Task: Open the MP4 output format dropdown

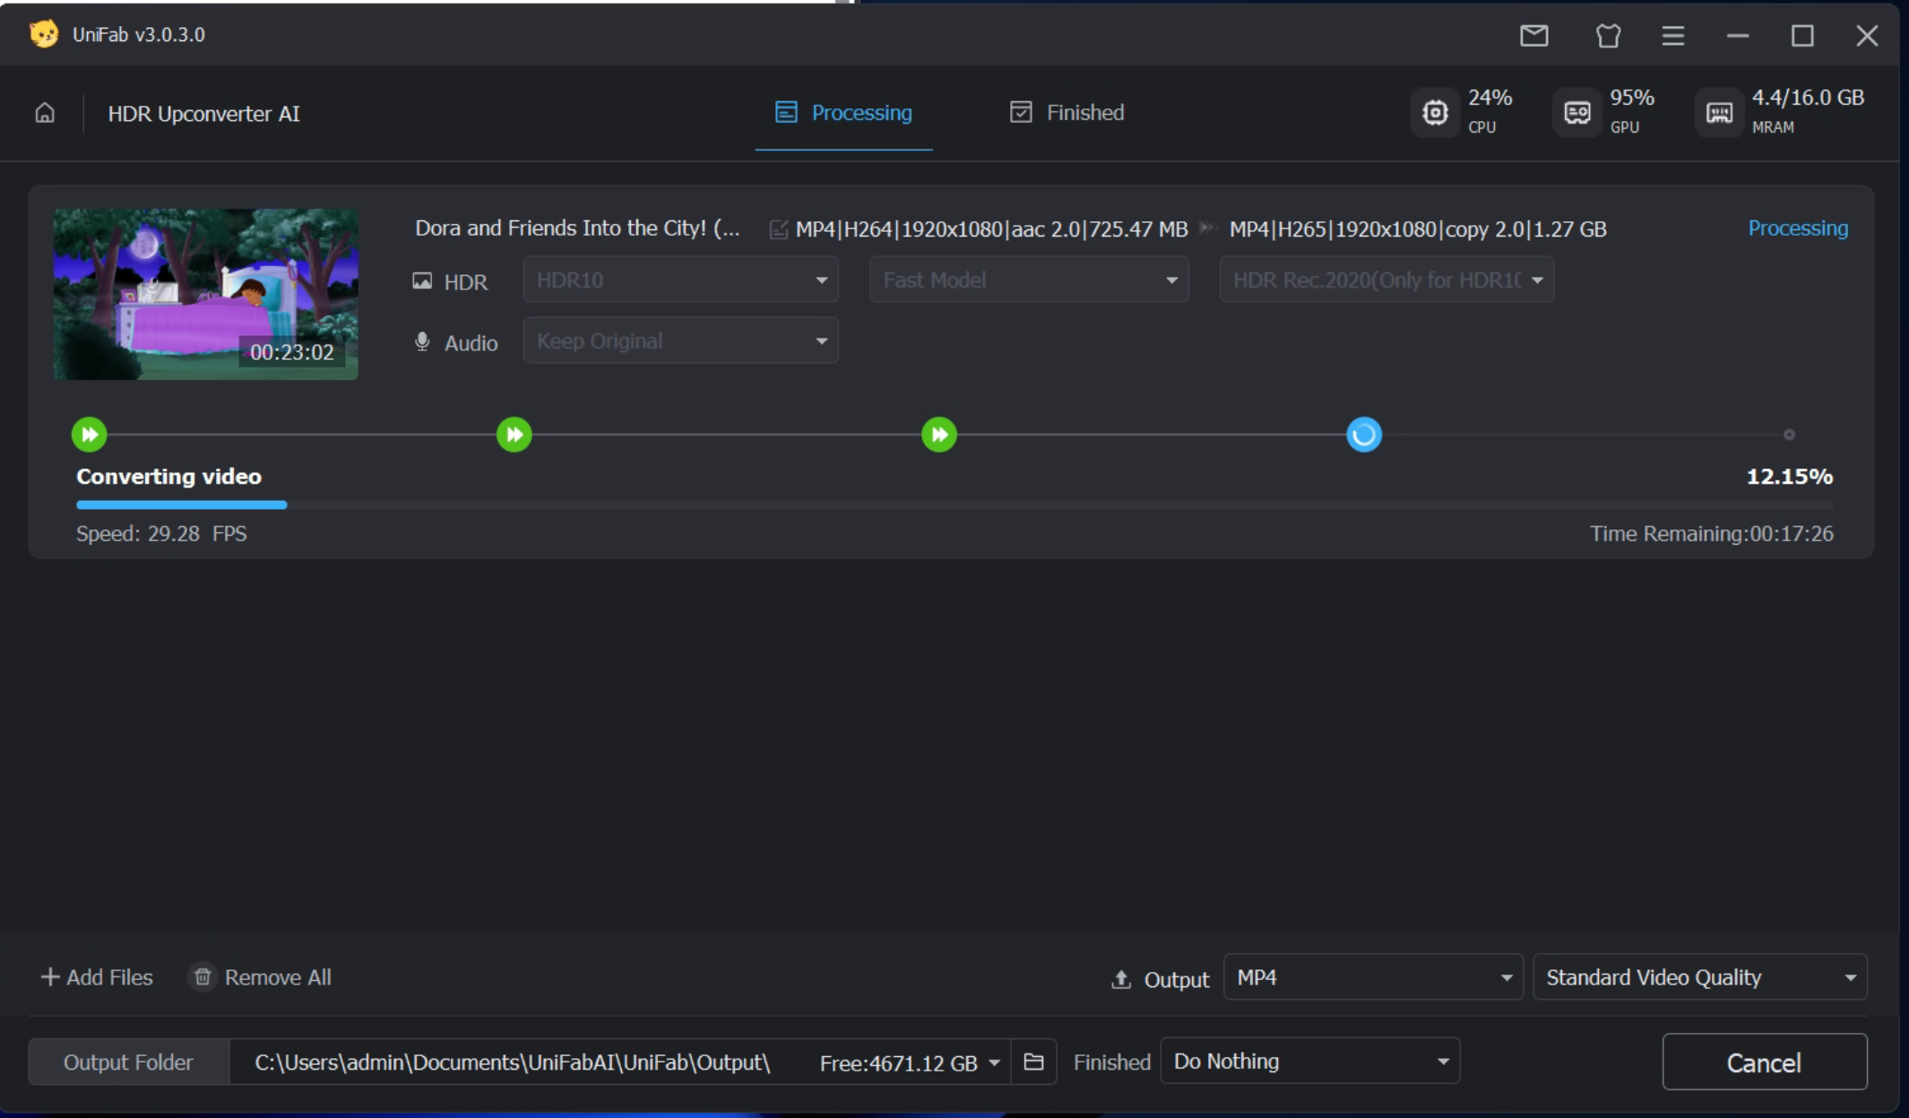Action: 1372,977
